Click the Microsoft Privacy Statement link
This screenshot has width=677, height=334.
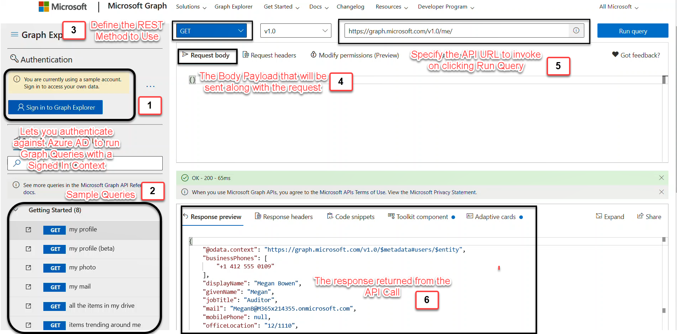coord(443,192)
